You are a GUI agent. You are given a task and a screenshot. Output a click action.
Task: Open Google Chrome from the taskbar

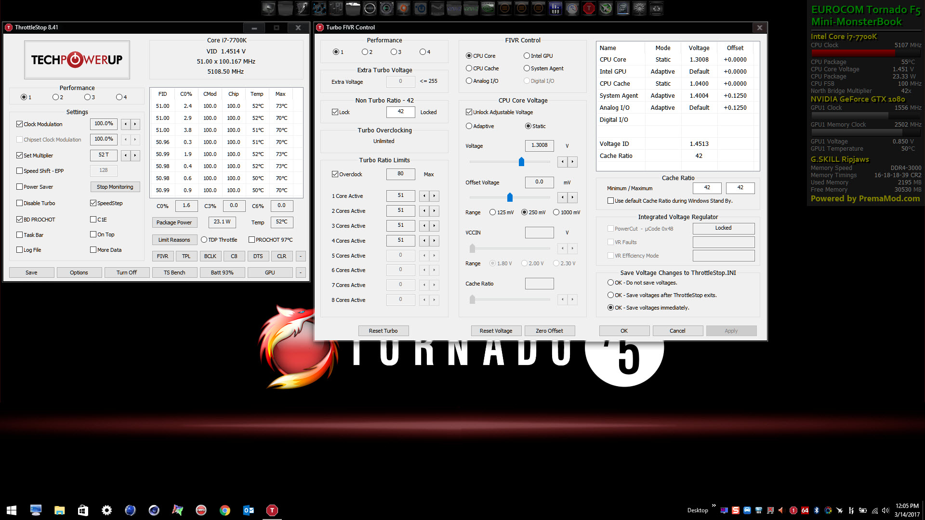pyautogui.click(x=225, y=510)
